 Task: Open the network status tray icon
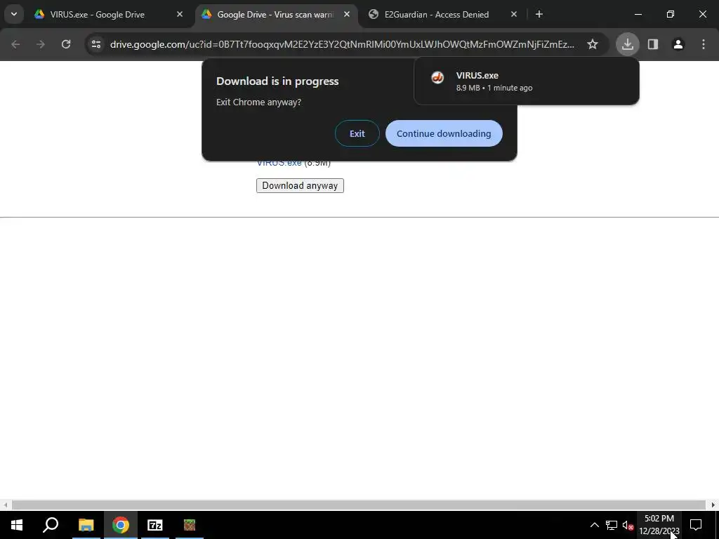pyautogui.click(x=612, y=525)
